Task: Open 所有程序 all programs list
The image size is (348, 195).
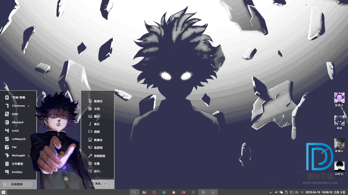Action: click(17, 184)
